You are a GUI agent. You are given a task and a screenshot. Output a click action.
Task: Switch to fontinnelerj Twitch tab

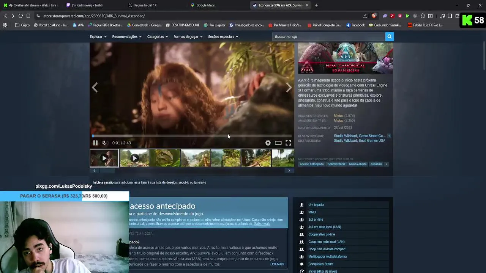[91, 5]
